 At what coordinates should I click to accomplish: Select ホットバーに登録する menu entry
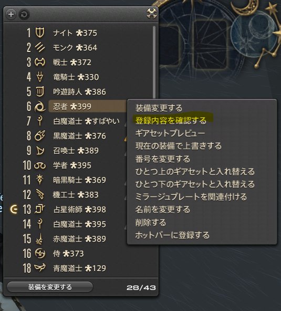point(172,235)
